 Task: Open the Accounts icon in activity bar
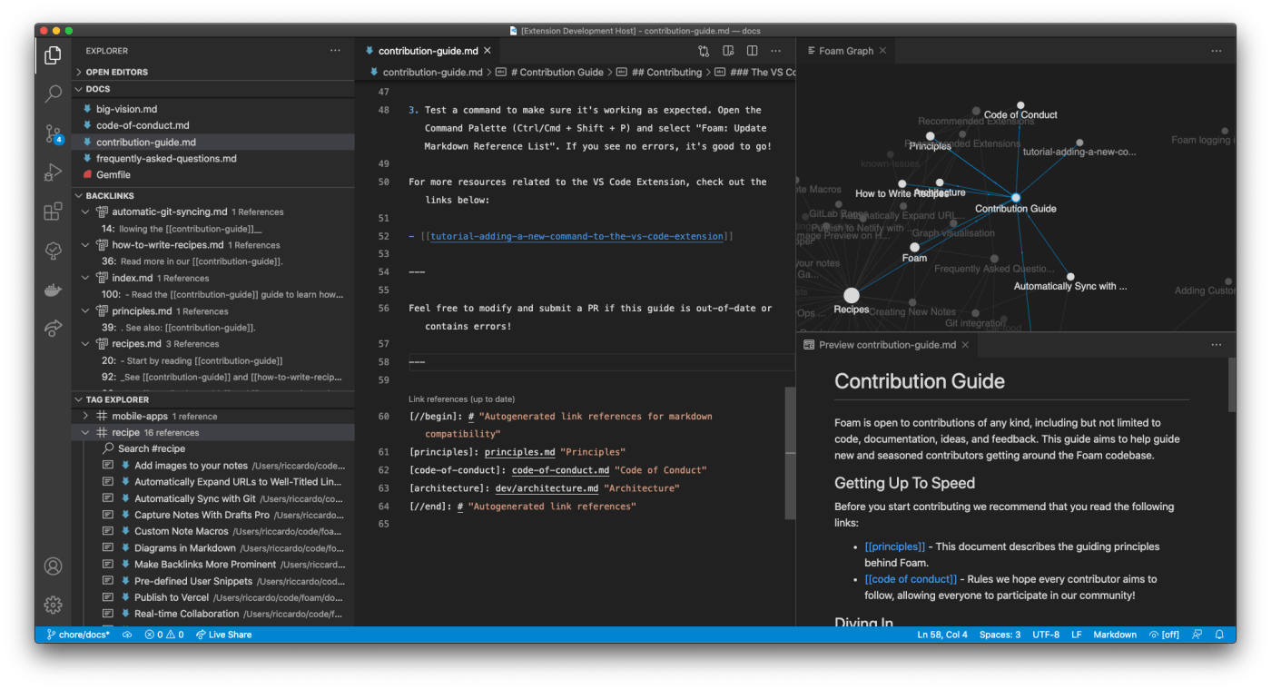pos(53,566)
